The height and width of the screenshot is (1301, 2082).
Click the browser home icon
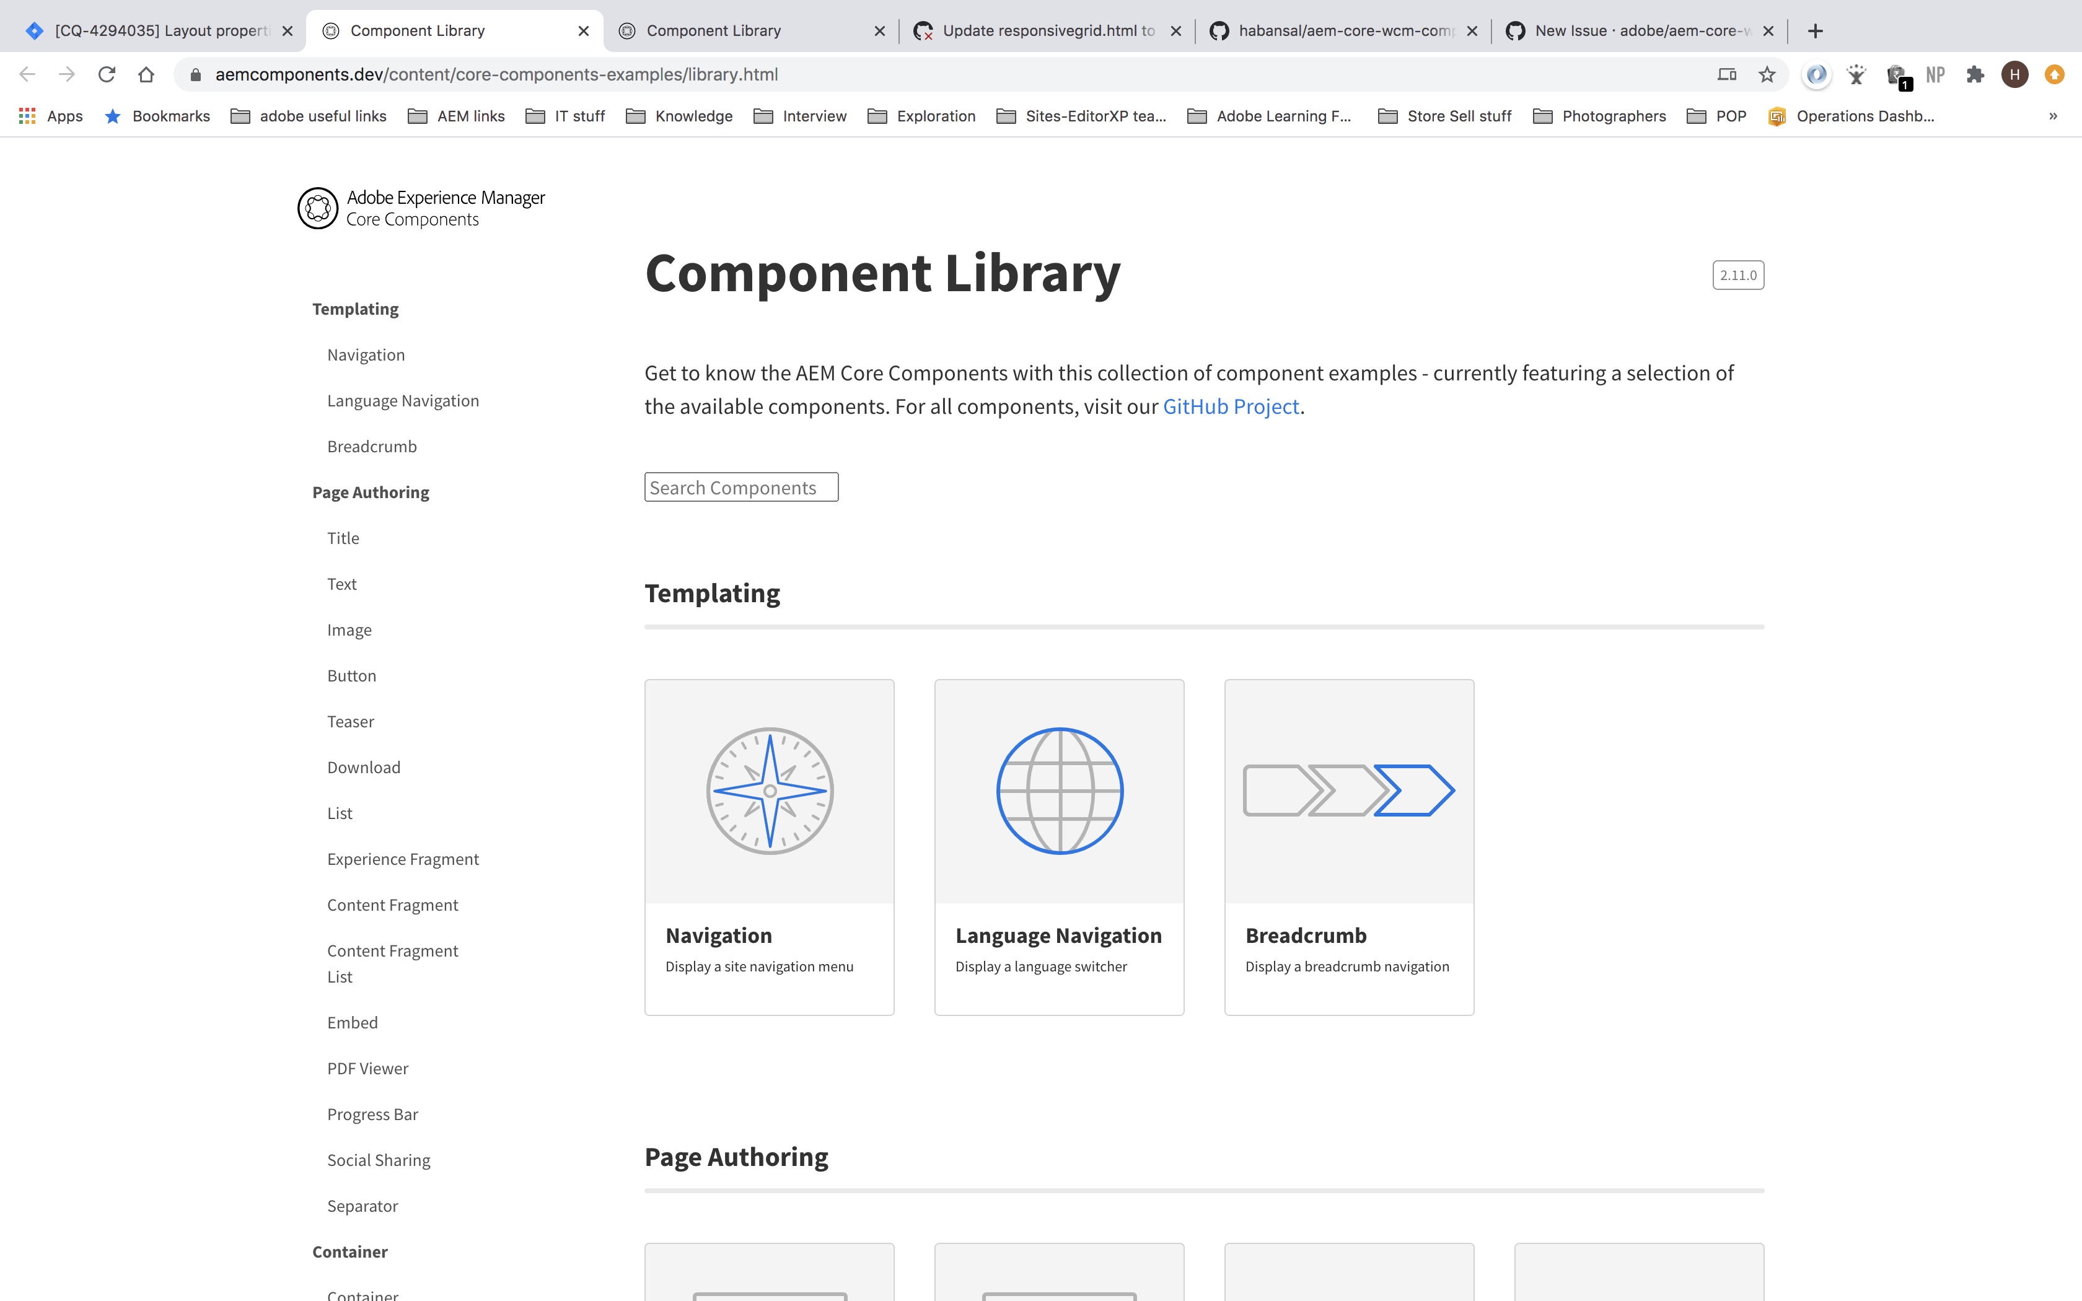[x=146, y=74]
